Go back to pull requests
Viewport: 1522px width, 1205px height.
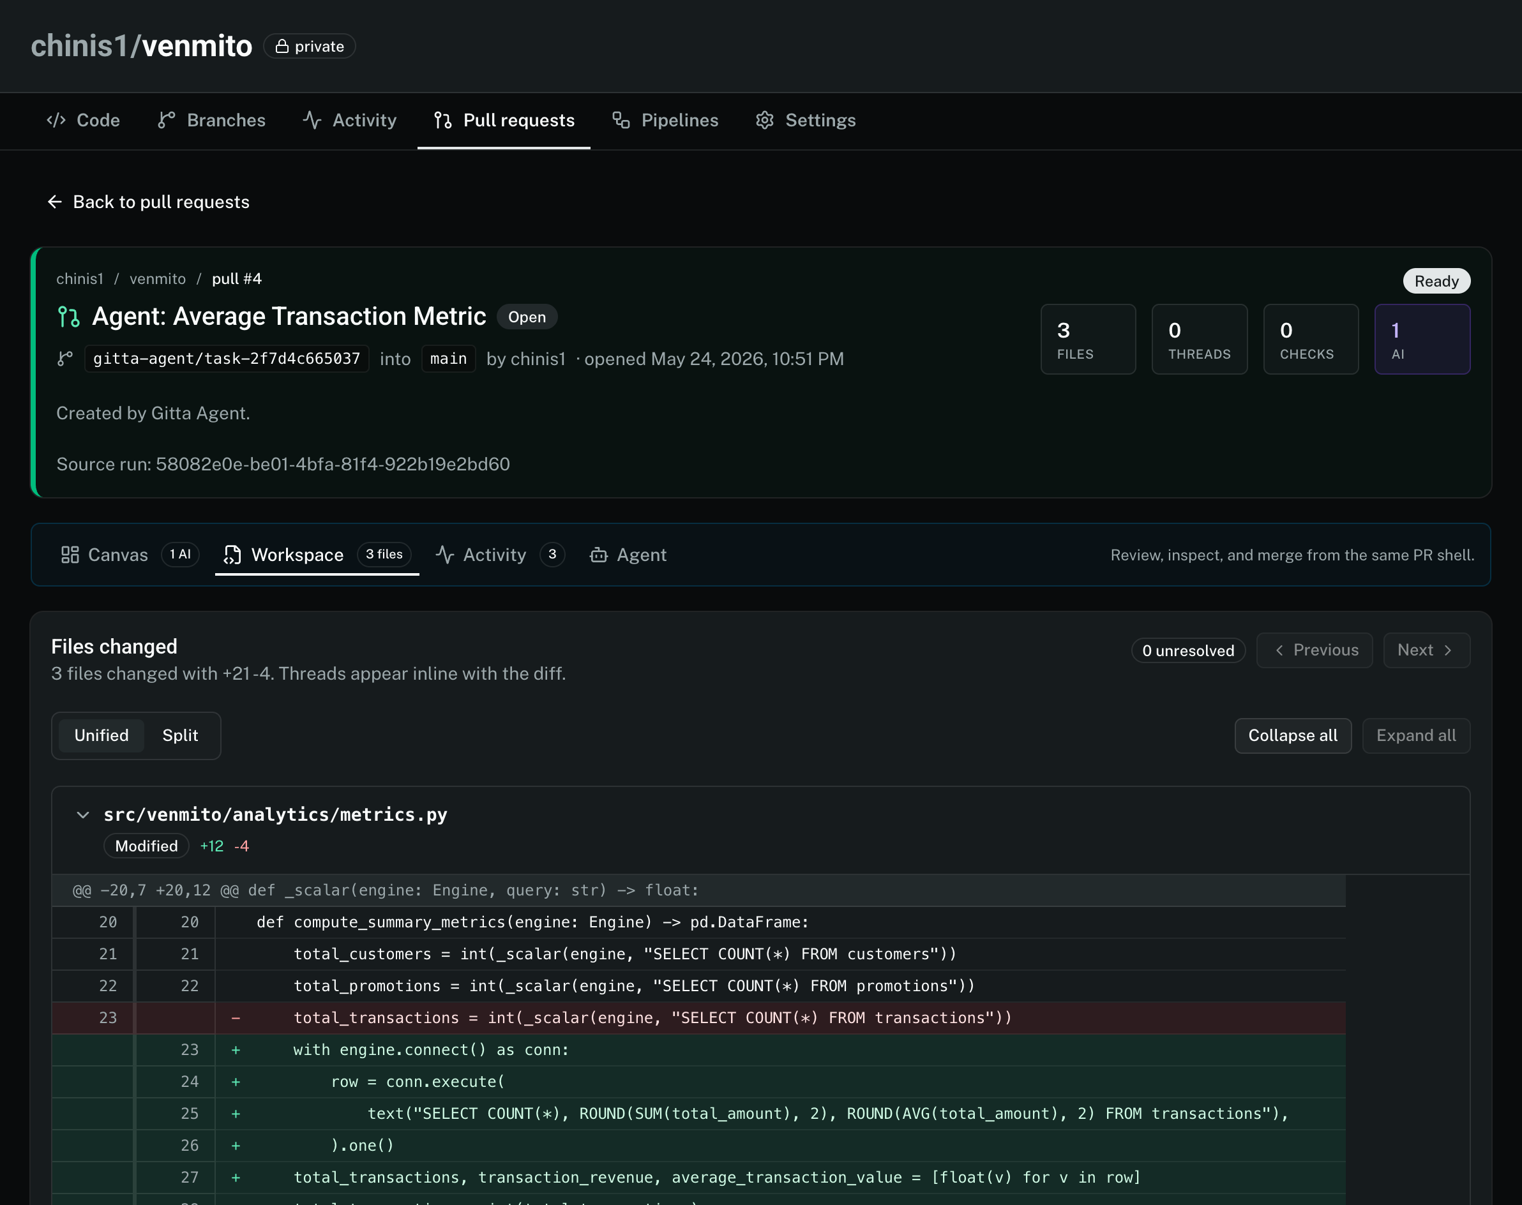(x=148, y=202)
